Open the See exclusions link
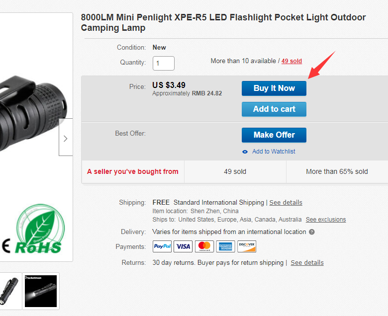Screen dimensions: 388x316 [325, 220]
